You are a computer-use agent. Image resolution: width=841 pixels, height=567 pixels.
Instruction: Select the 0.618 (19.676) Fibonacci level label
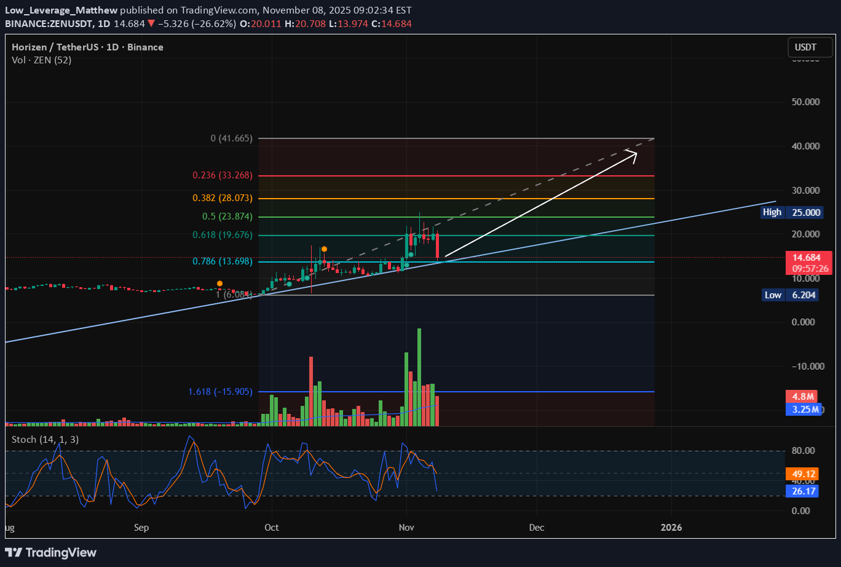point(221,235)
